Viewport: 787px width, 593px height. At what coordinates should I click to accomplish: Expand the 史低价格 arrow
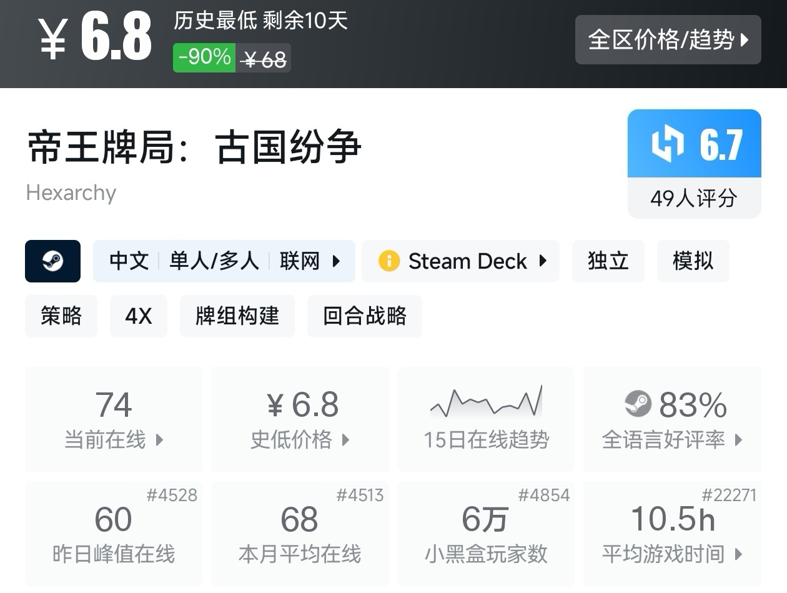(345, 440)
